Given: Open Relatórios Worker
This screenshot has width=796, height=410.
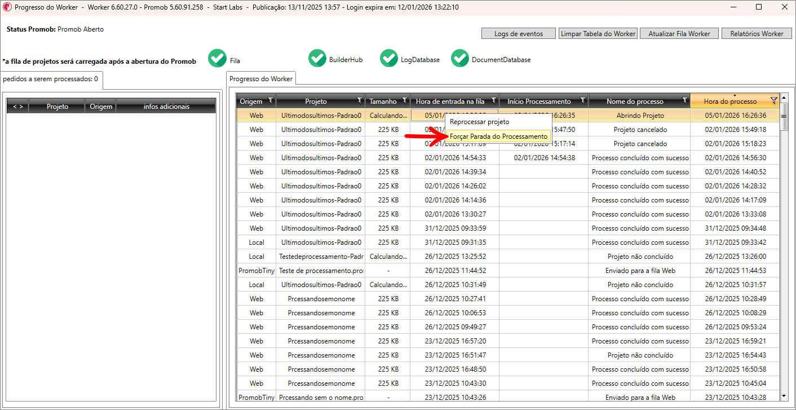Looking at the screenshot, I should point(757,34).
